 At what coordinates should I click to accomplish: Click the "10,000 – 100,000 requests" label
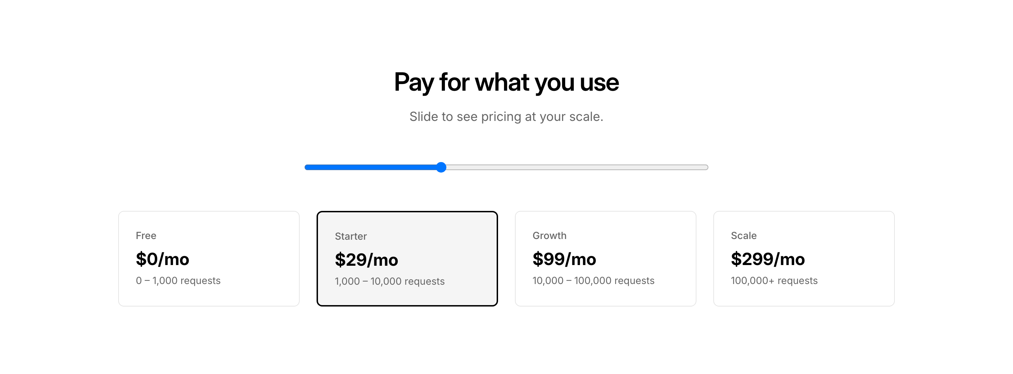pos(593,280)
